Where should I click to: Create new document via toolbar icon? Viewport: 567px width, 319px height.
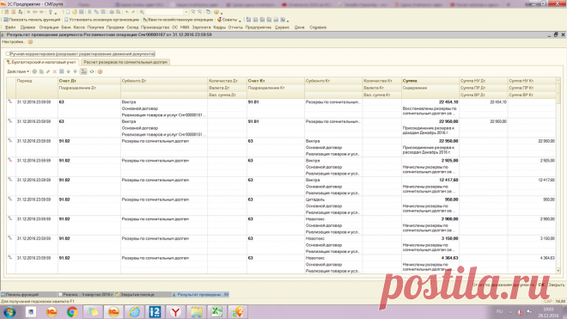click(68, 12)
